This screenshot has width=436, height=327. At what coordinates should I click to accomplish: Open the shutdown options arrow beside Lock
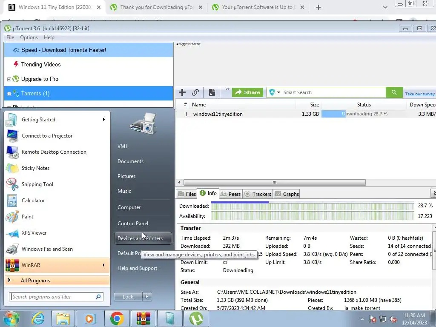(x=147, y=297)
